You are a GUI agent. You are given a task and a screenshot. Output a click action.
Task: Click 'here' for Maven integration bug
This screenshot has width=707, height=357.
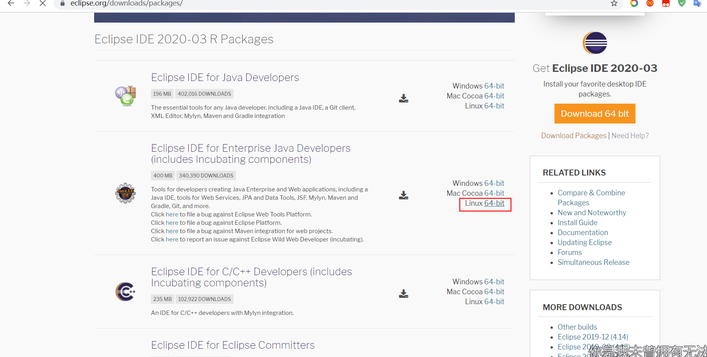[x=172, y=231]
